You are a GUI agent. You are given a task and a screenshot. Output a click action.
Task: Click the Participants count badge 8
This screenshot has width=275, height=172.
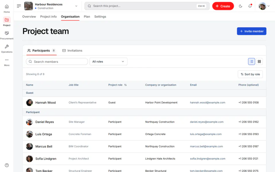click(54, 50)
